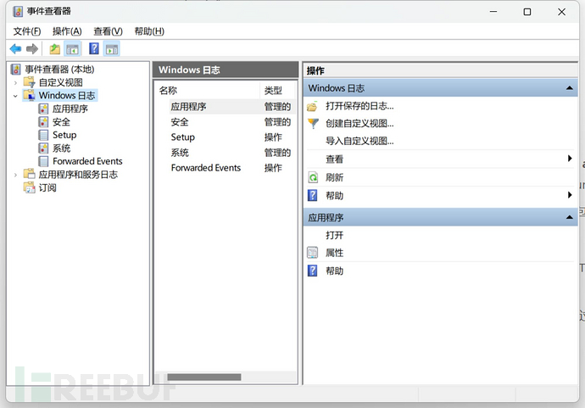Click the 应用程序和服务日志 folder icon
The image size is (585, 408).
(x=29, y=174)
